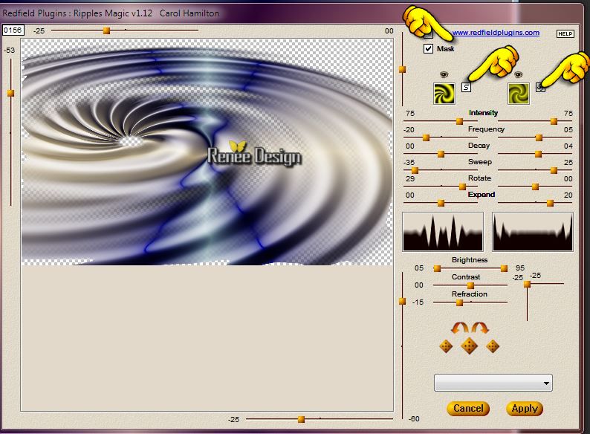Click the right Decay slider handle
590x434 pixels.
pyautogui.click(x=538, y=154)
